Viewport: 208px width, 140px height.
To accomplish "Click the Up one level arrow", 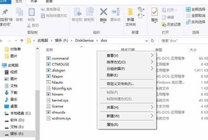I will [x=22, y=41].
